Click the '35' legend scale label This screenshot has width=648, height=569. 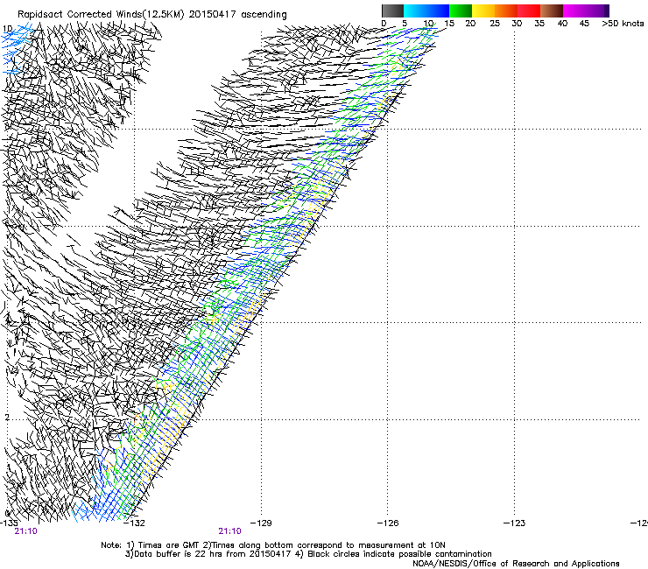tap(539, 24)
